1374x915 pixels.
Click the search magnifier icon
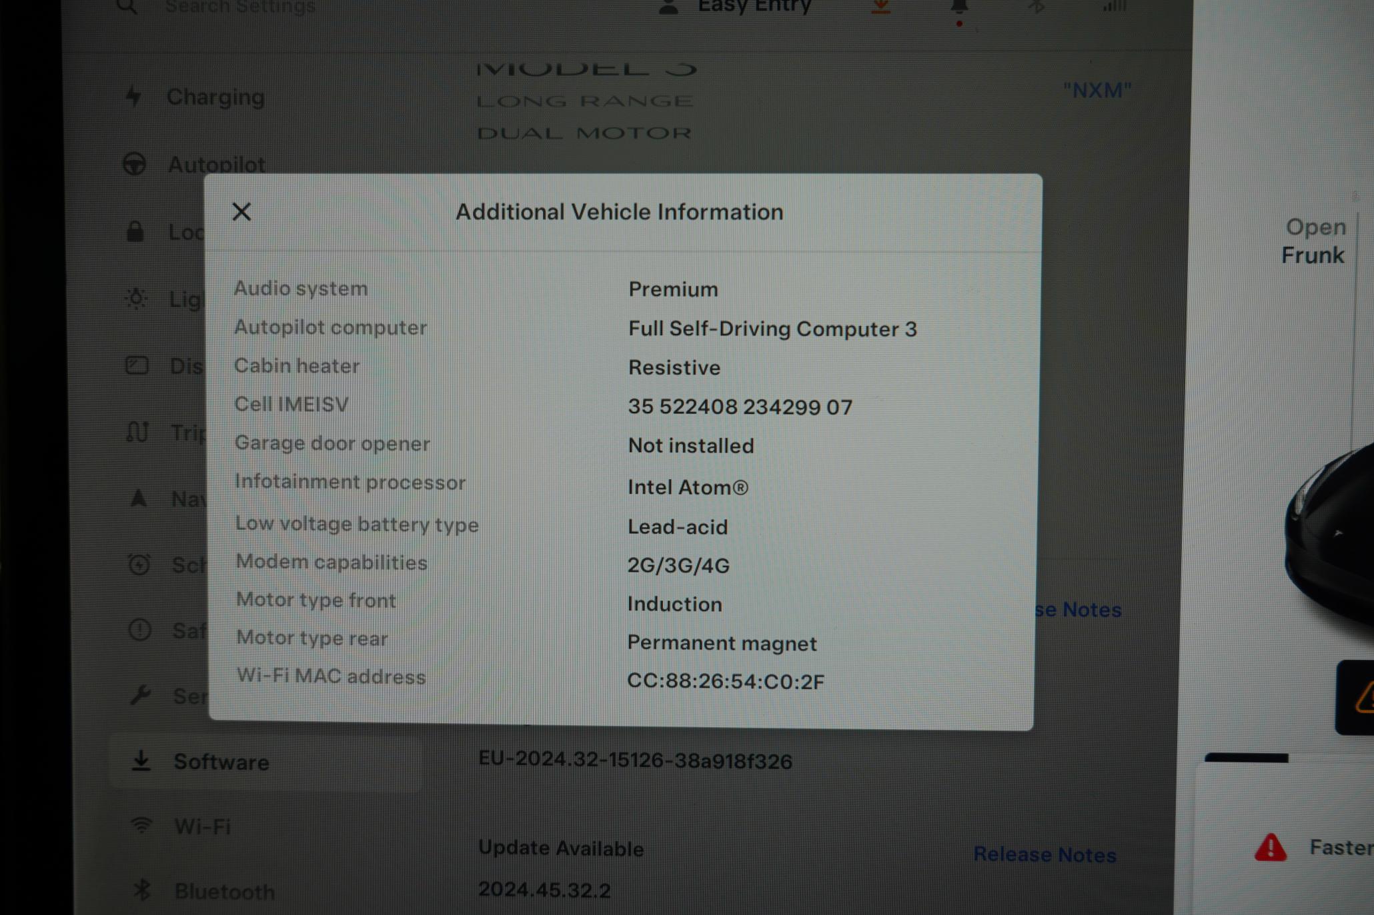coord(127,7)
